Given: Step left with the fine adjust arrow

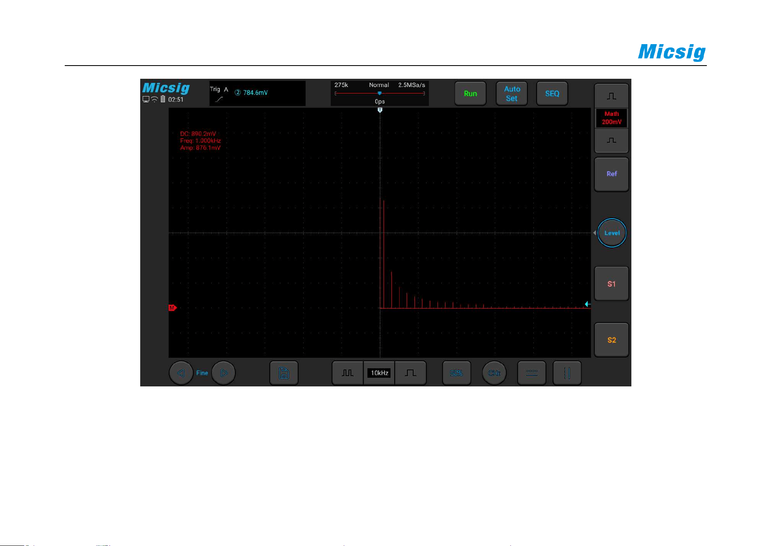Looking at the screenshot, I should (x=181, y=373).
